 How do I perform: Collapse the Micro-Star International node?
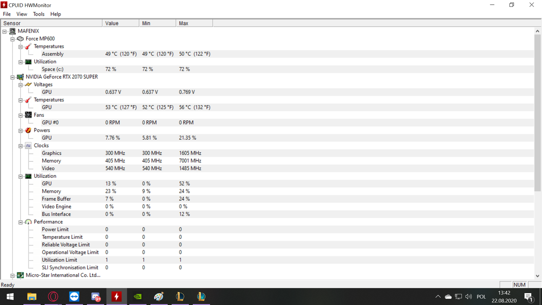[x=13, y=275]
